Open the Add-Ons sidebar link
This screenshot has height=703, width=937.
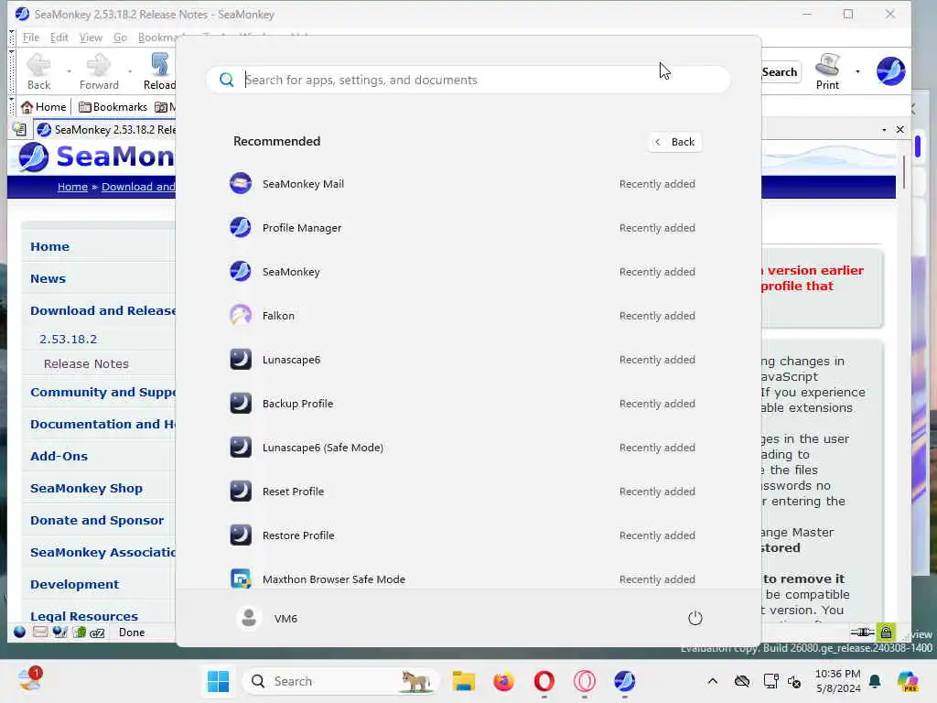pyautogui.click(x=59, y=456)
